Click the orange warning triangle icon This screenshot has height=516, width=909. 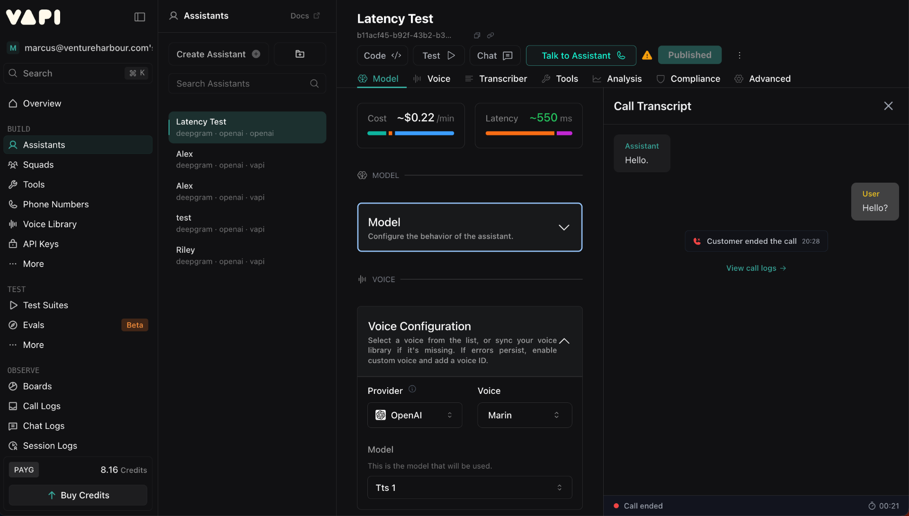[647, 55]
